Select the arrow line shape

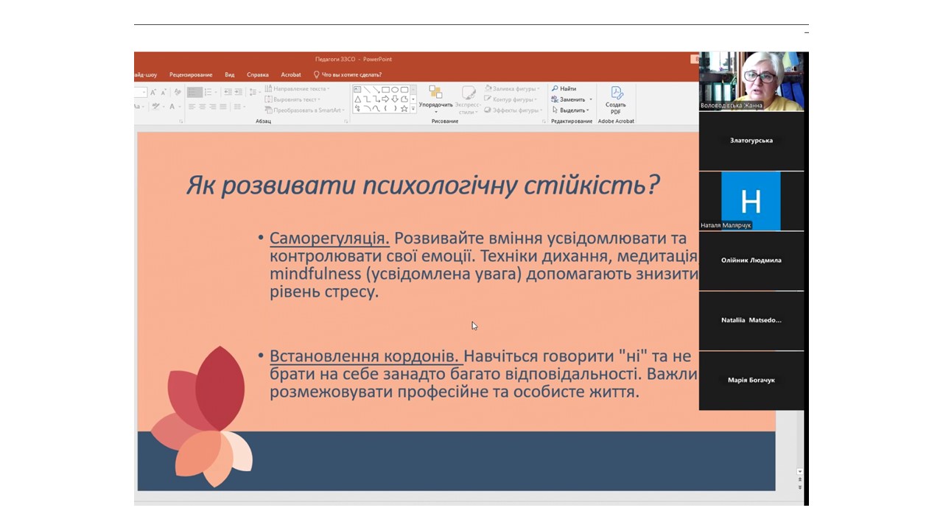pos(376,90)
